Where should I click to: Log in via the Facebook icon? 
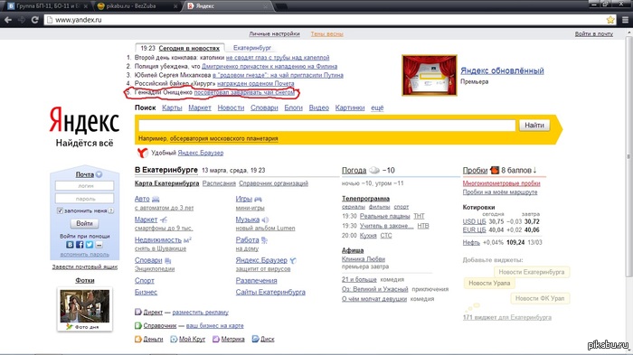(x=80, y=245)
